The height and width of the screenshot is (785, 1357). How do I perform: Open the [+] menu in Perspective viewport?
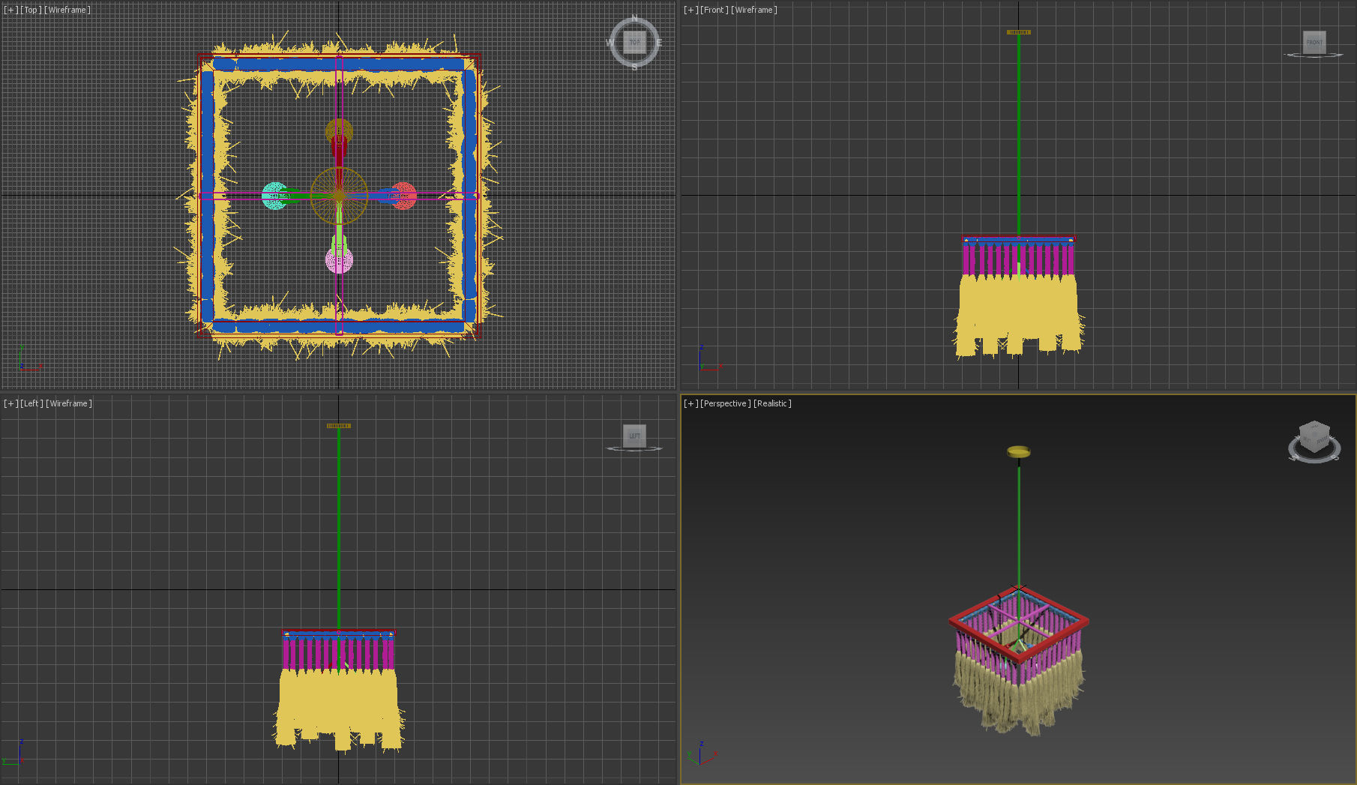(x=690, y=403)
